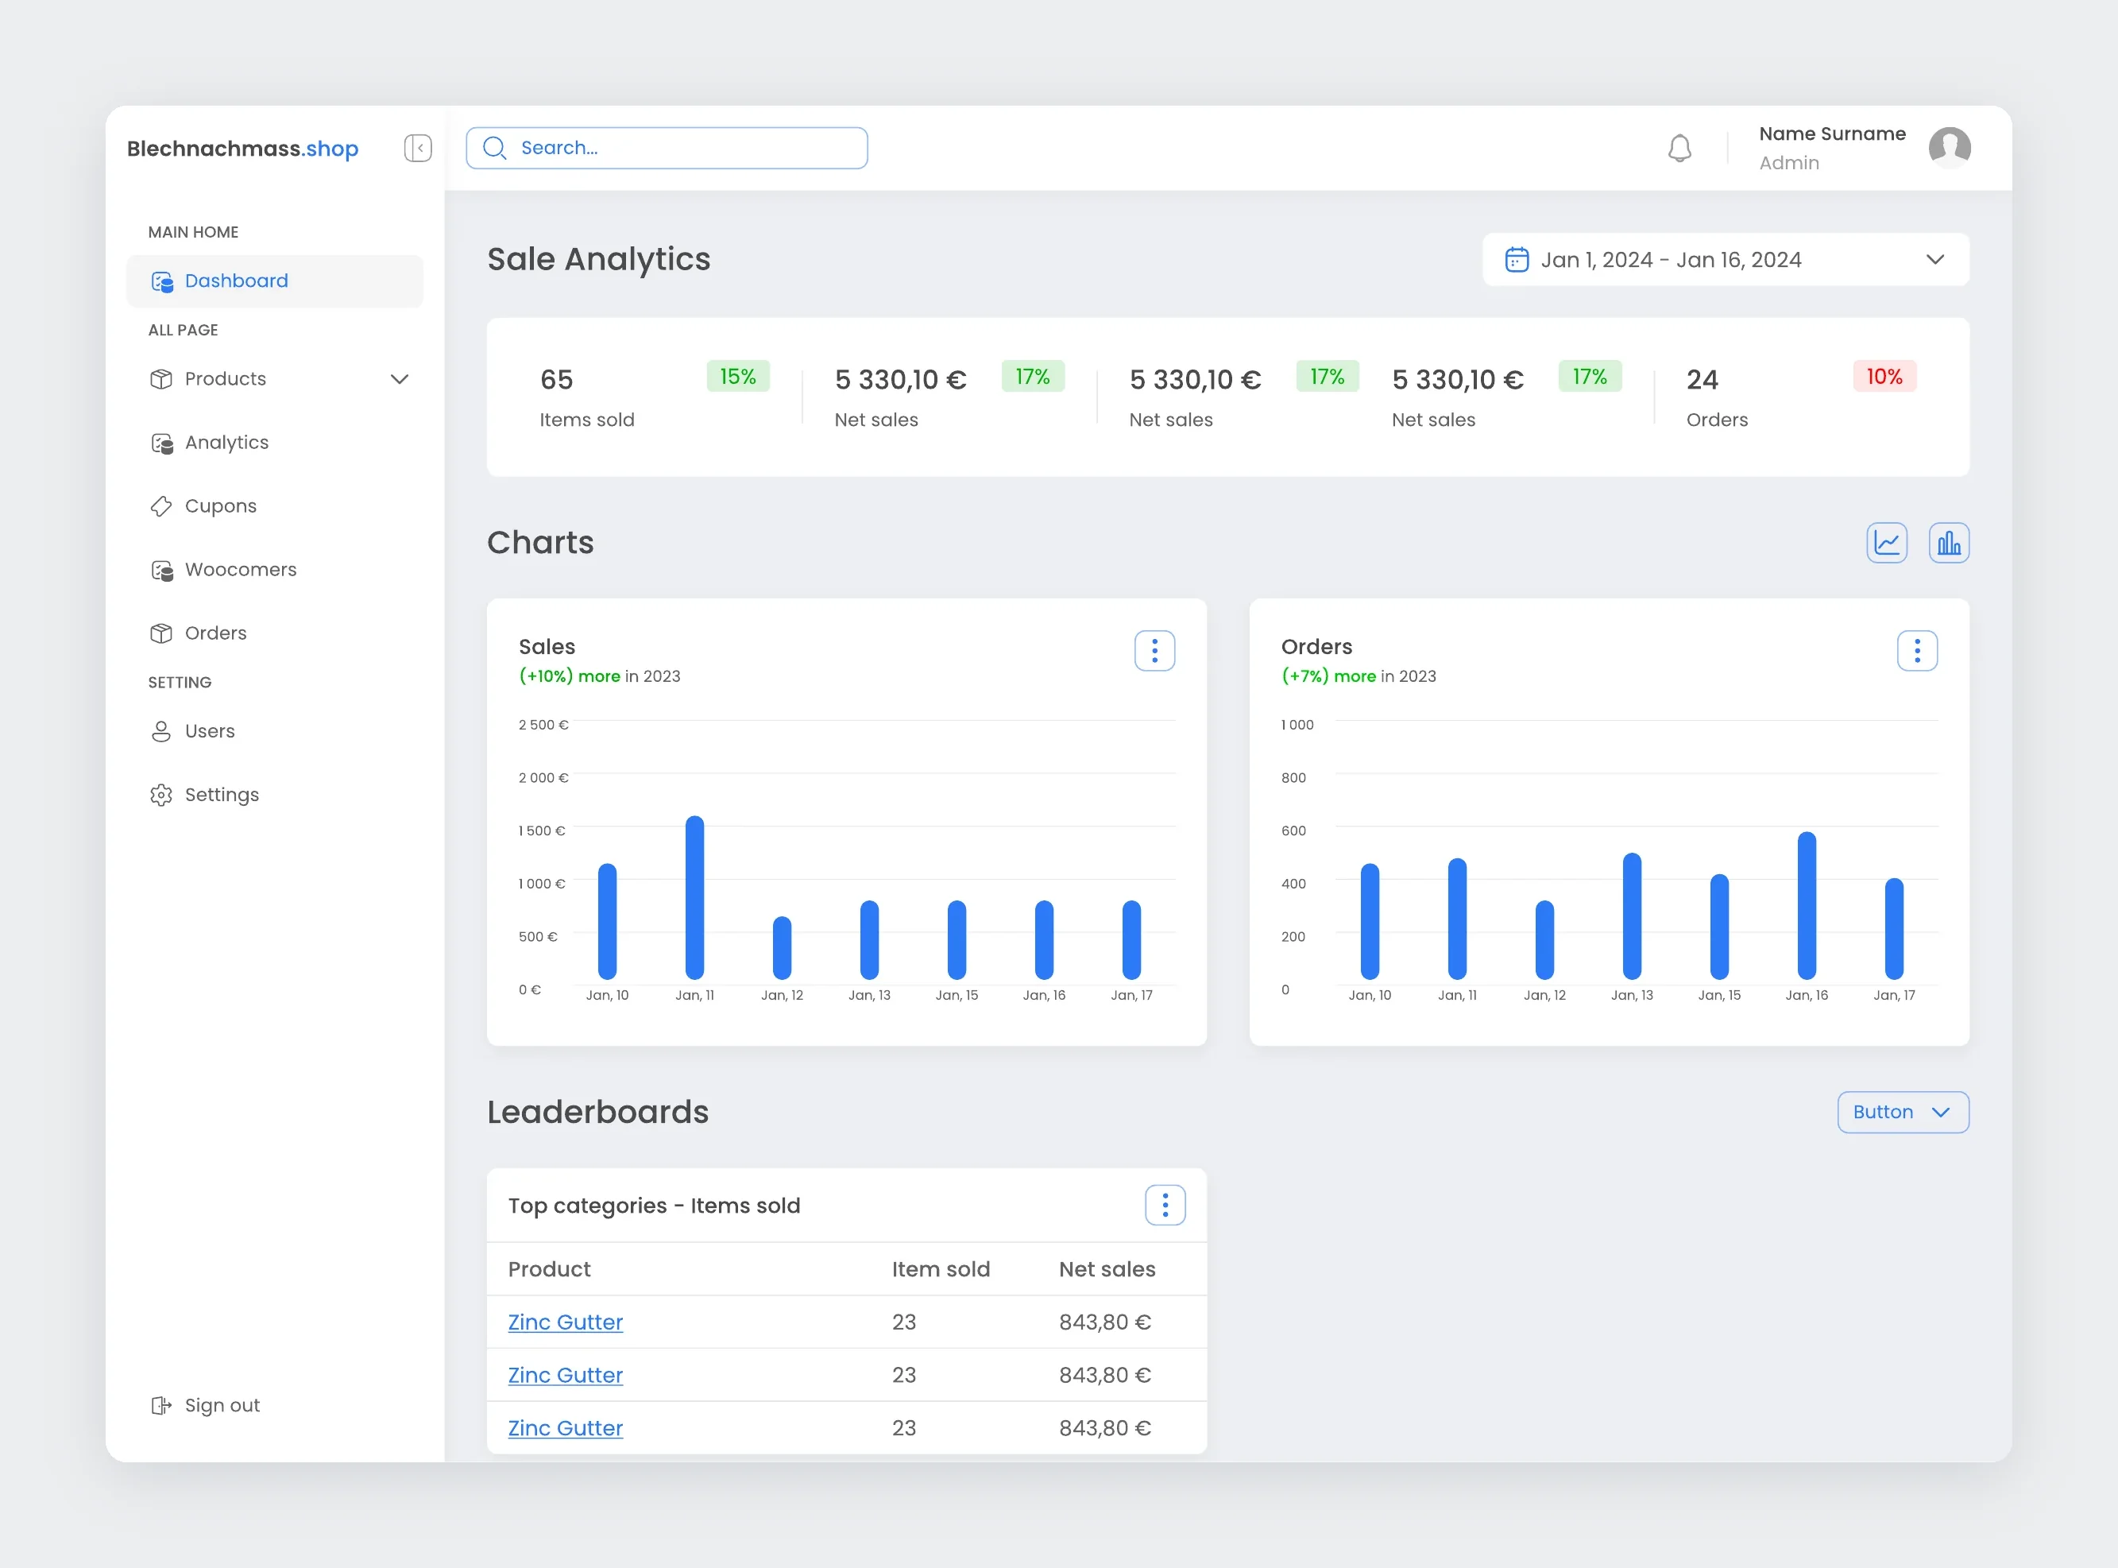Image resolution: width=2118 pixels, height=1568 pixels.
Task: Click the Jan, 13 Orders chart bar
Action: (1632, 917)
